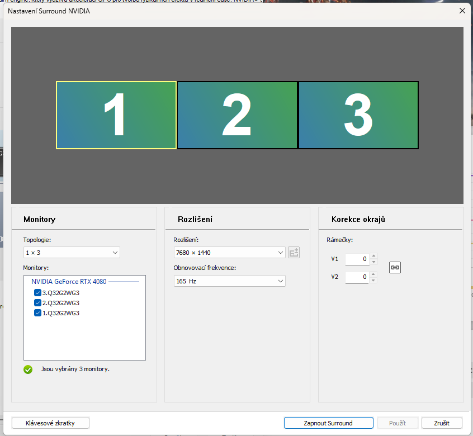Viewport: 473px width, 436px height.
Task: Click into the V1 bezel input field
Action: (x=357, y=259)
